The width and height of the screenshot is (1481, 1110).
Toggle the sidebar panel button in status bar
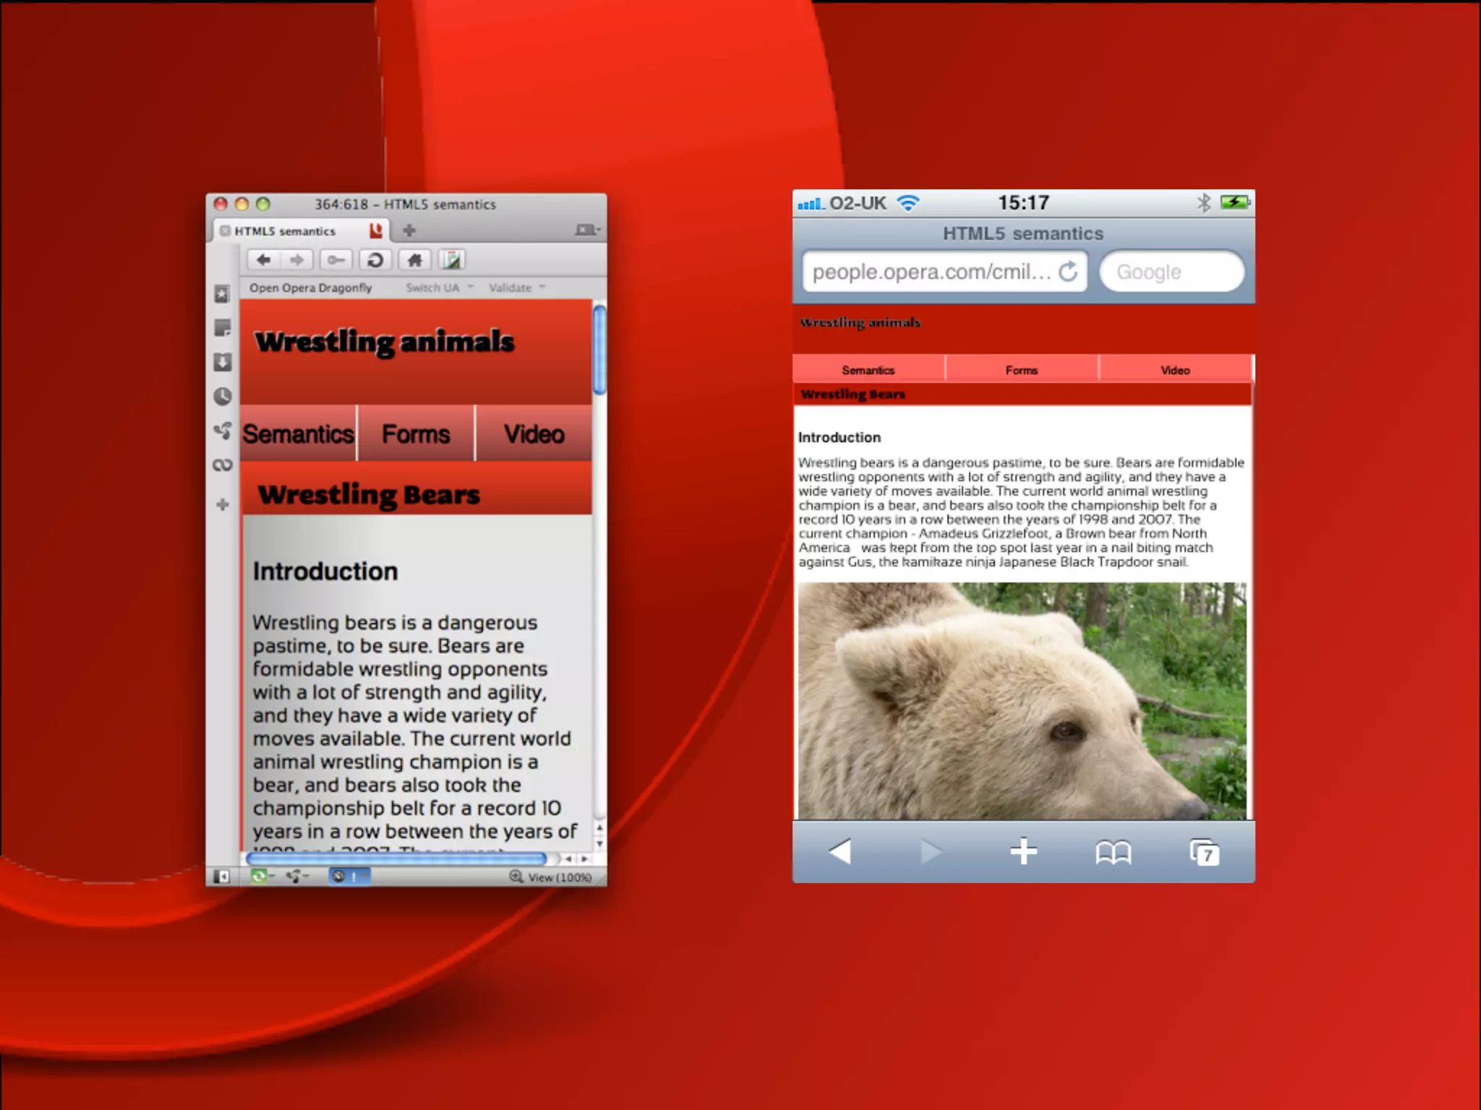click(222, 877)
